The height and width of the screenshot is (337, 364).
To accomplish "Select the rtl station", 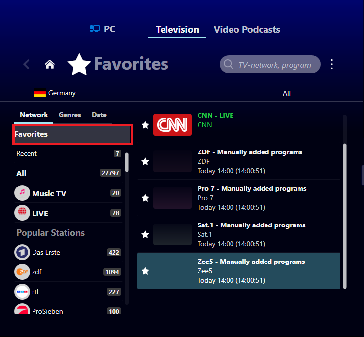I will [x=68, y=292].
